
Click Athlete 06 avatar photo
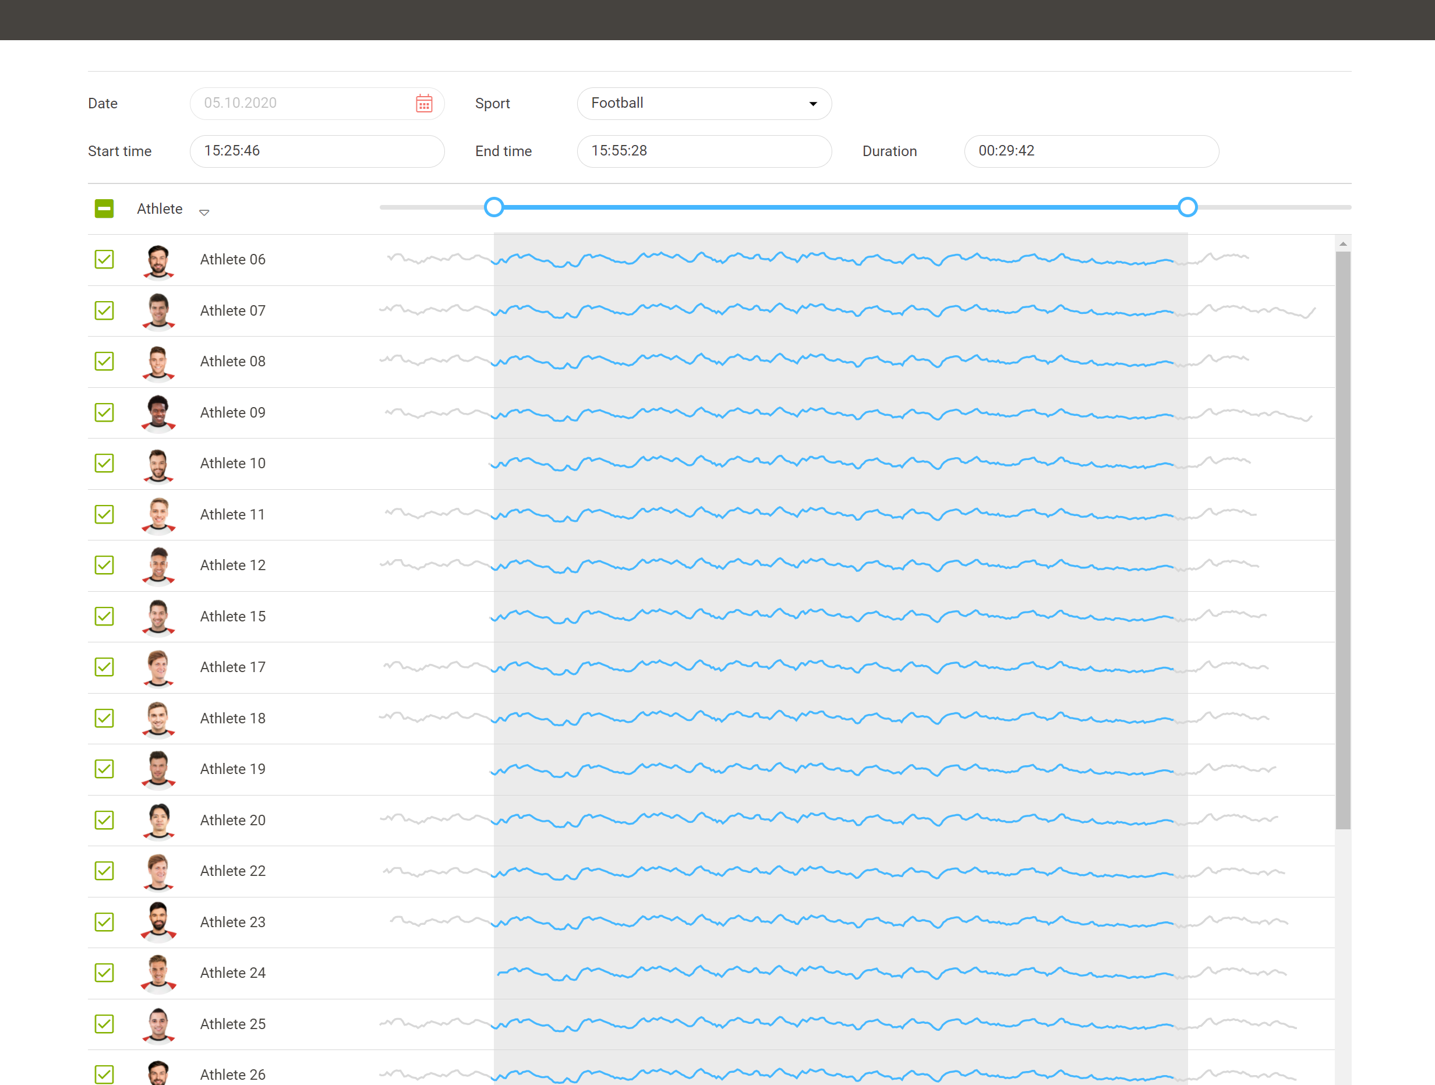pos(158,261)
